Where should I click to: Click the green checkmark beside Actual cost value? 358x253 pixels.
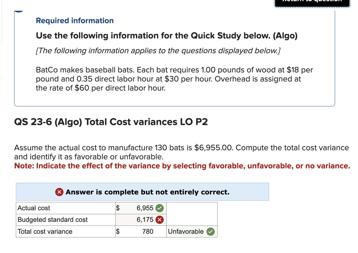click(x=159, y=208)
